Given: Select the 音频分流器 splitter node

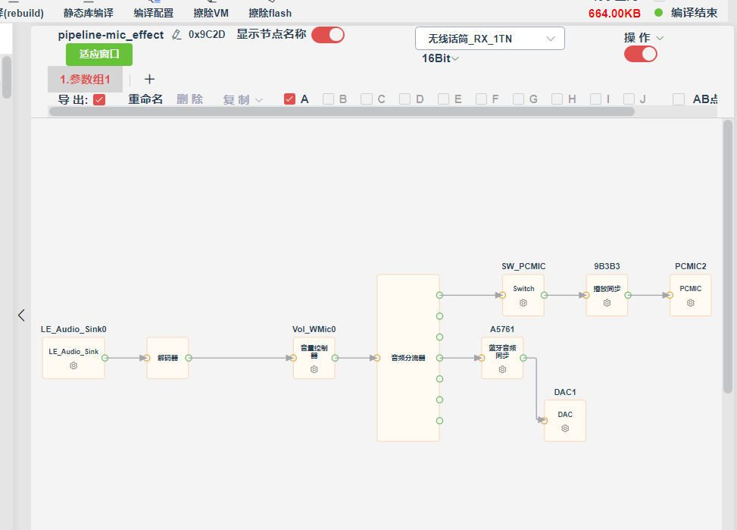Looking at the screenshot, I should point(408,358).
